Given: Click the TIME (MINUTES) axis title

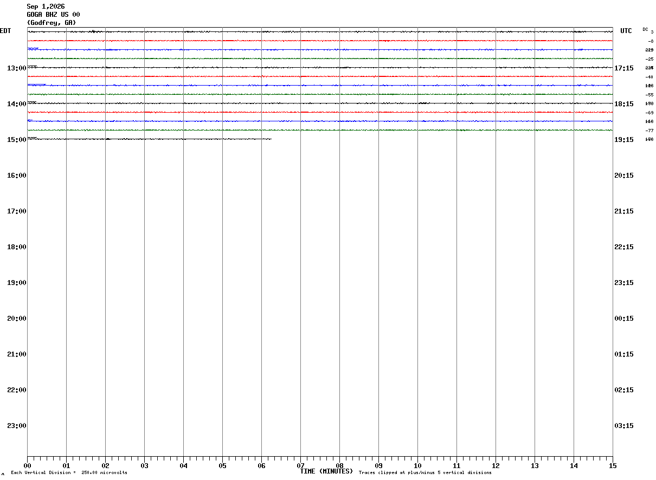Looking at the screenshot, I should (326, 471).
